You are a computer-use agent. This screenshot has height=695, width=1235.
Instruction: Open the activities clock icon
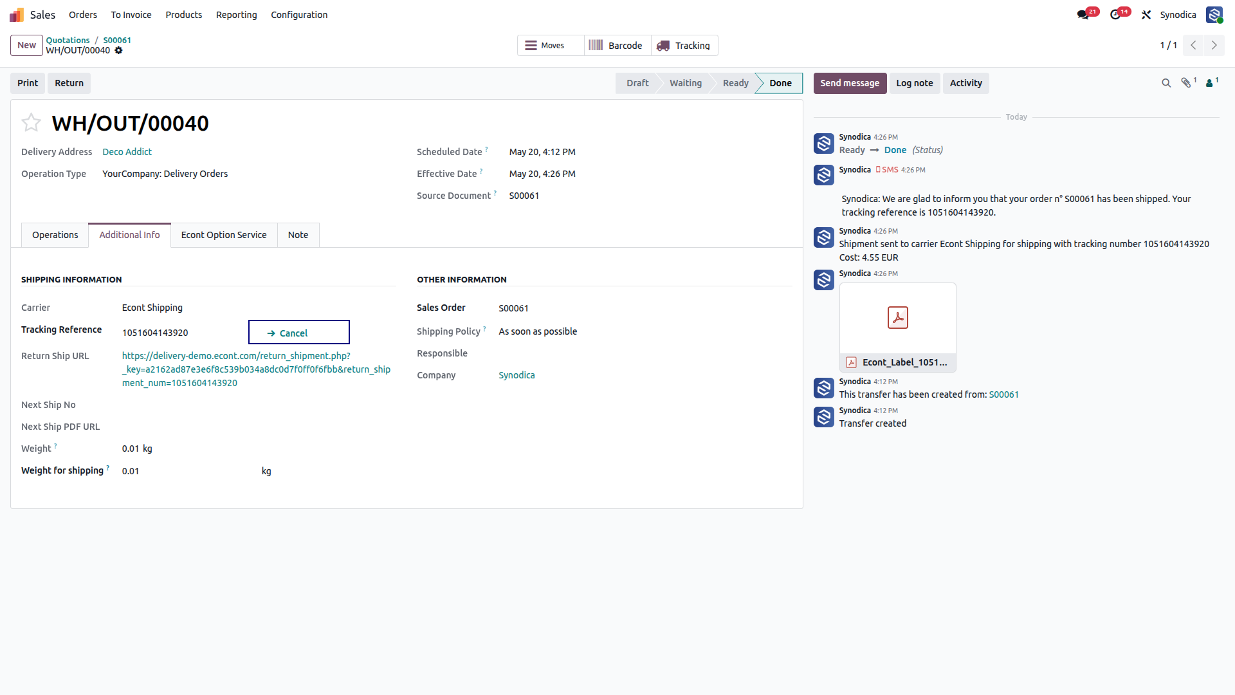(1115, 15)
